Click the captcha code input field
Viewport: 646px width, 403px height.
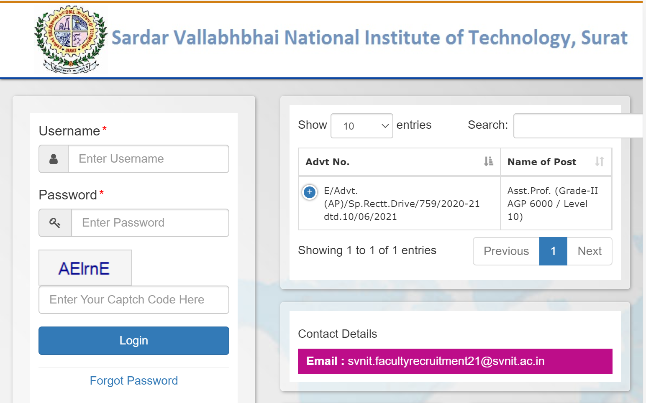pos(133,300)
